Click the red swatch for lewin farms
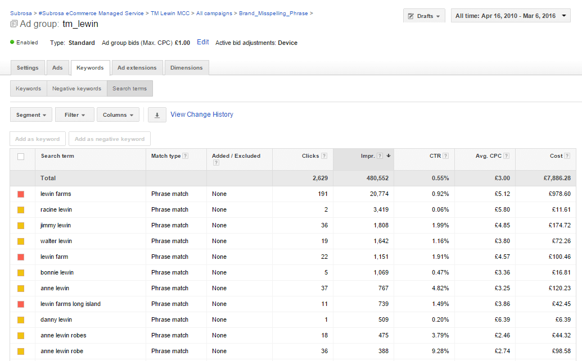This screenshot has width=582, height=361. 21,194
